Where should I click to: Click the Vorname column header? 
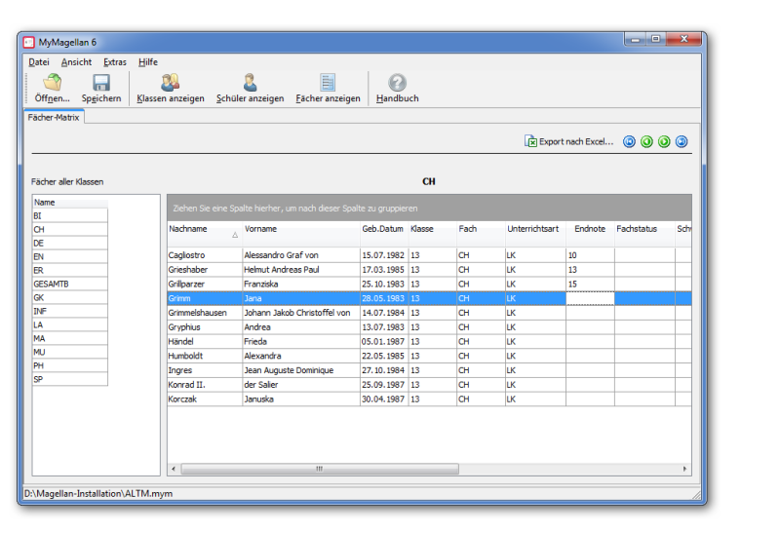pos(301,233)
